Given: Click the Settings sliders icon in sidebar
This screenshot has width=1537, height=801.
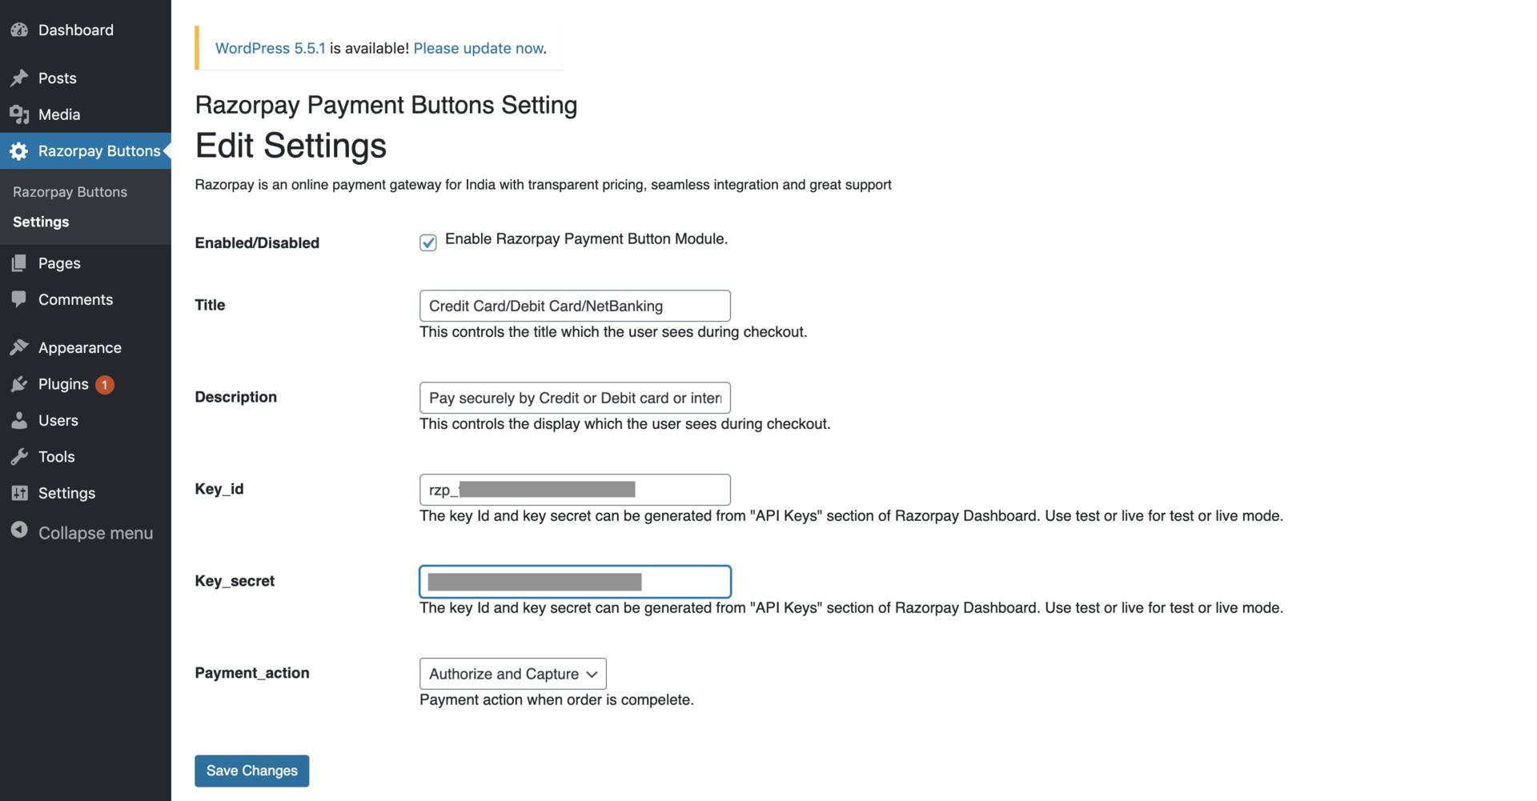Looking at the screenshot, I should click(x=19, y=493).
